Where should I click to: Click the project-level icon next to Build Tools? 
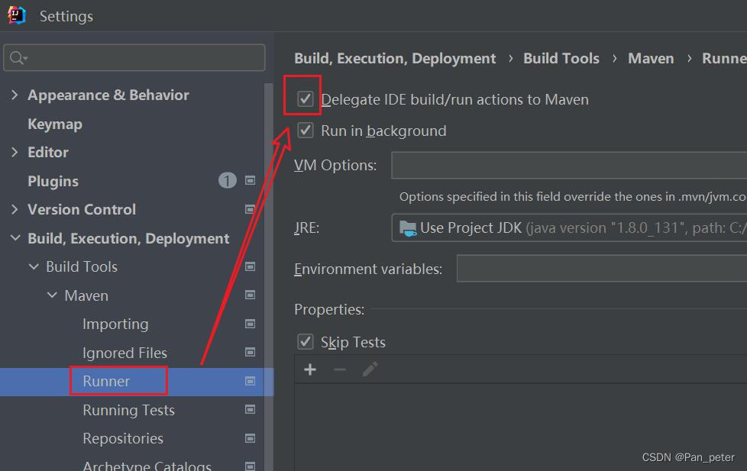pos(250,266)
